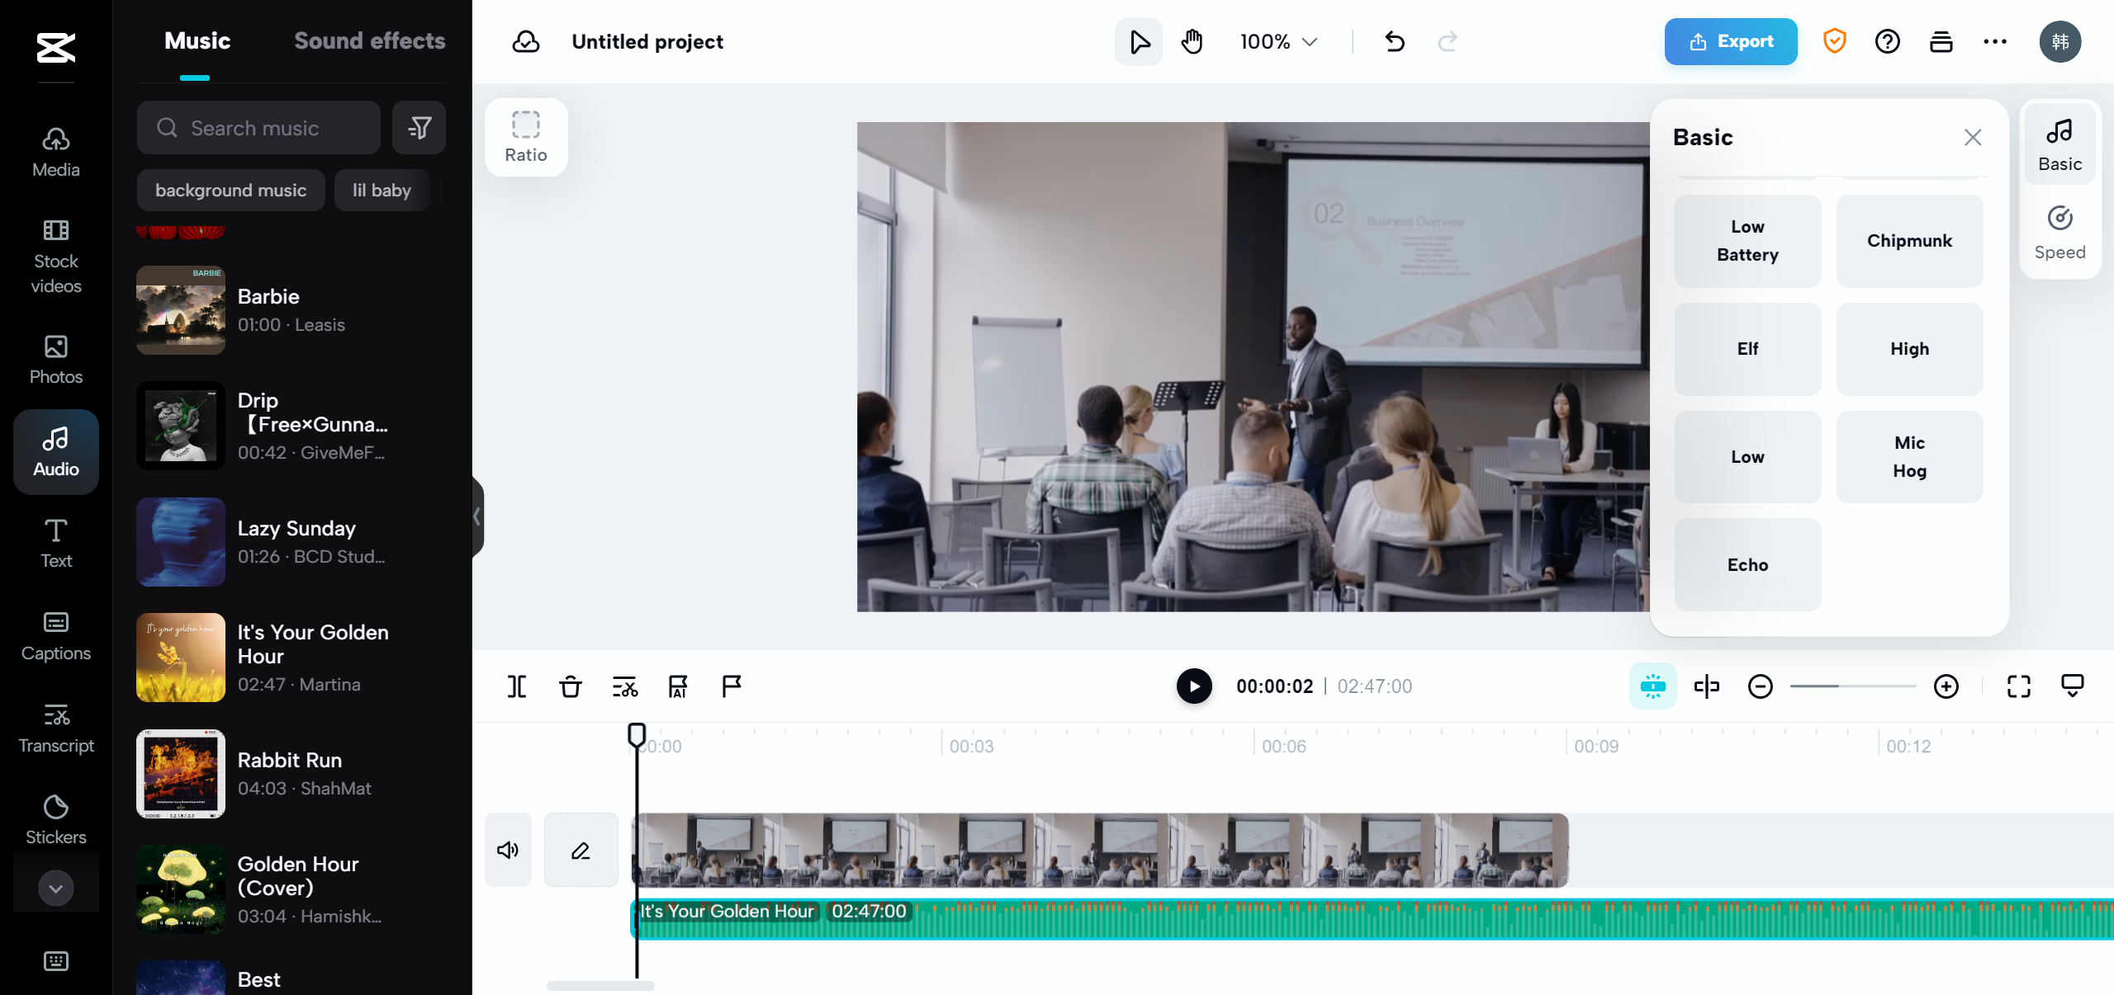
Task: Select the Barbie track thumbnail
Action: (x=180, y=310)
